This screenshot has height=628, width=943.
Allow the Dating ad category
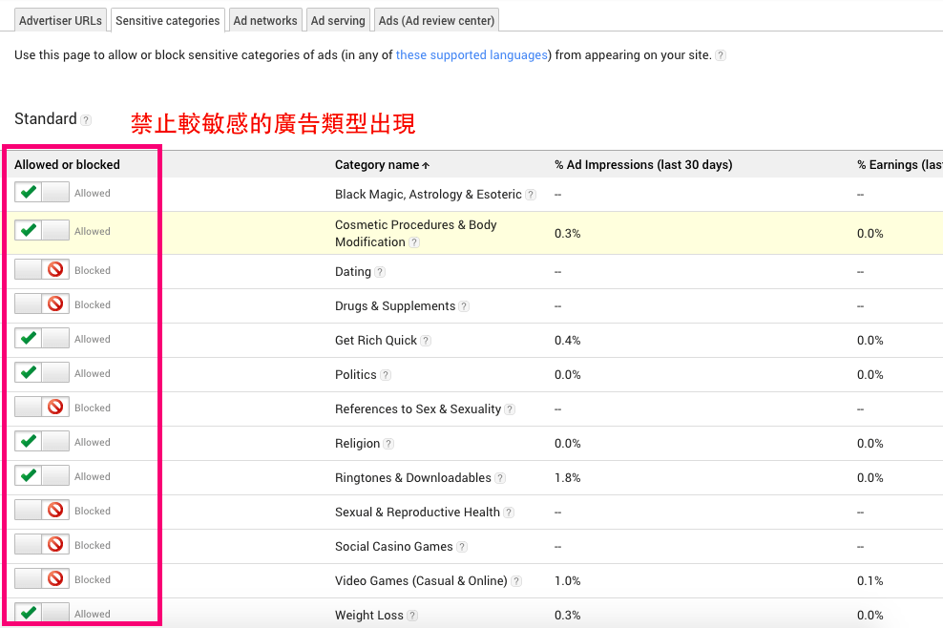click(42, 269)
